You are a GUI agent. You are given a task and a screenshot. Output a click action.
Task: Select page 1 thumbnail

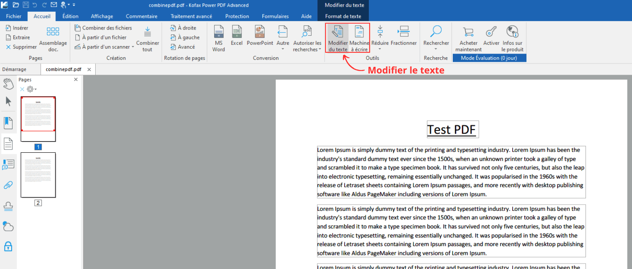38,119
